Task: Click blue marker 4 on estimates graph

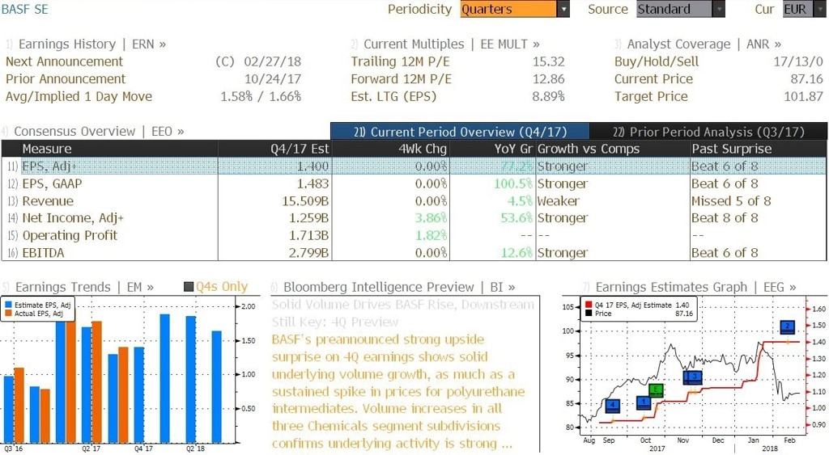Action: click(612, 406)
